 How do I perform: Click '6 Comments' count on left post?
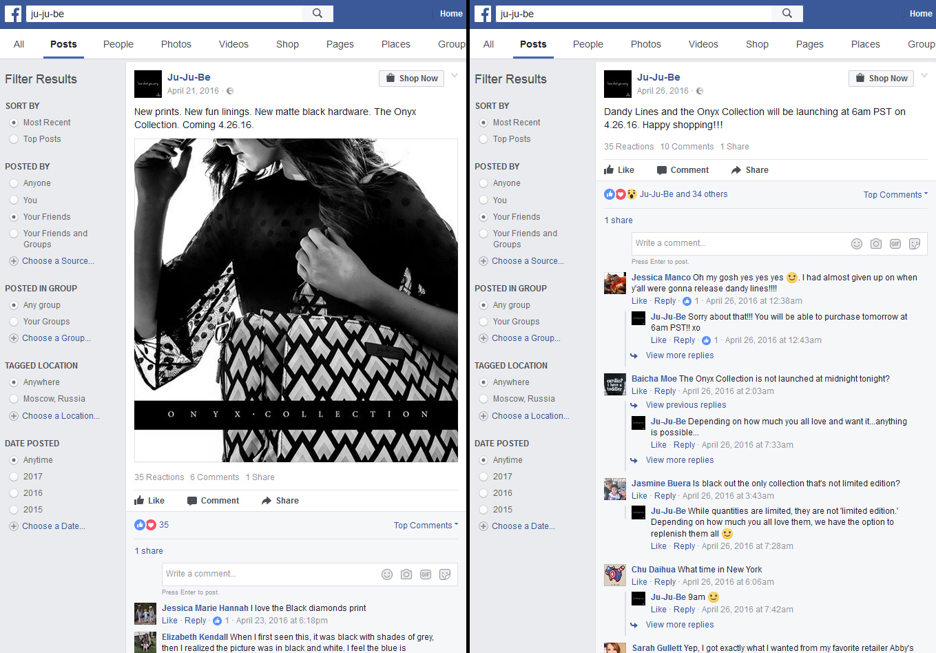pyautogui.click(x=215, y=477)
